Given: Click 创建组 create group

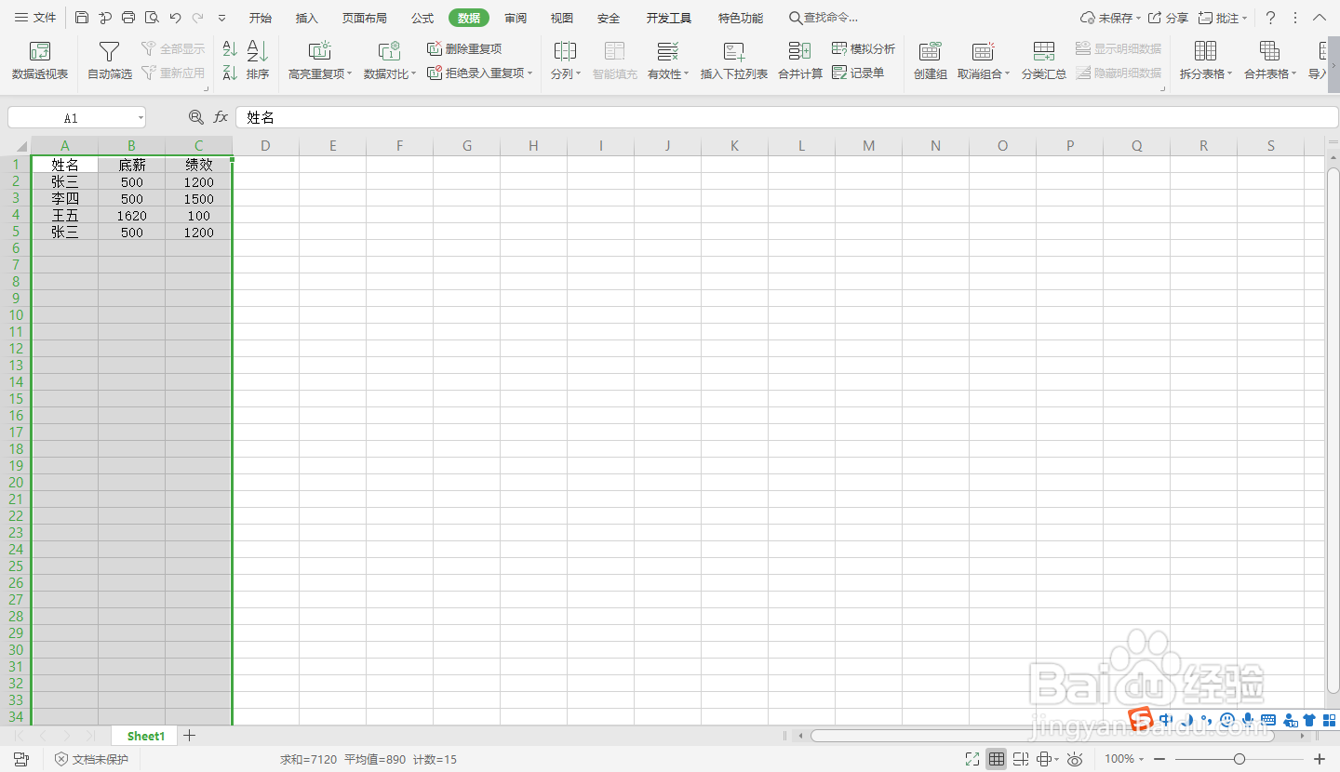Looking at the screenshot, I should pos(930,60).
